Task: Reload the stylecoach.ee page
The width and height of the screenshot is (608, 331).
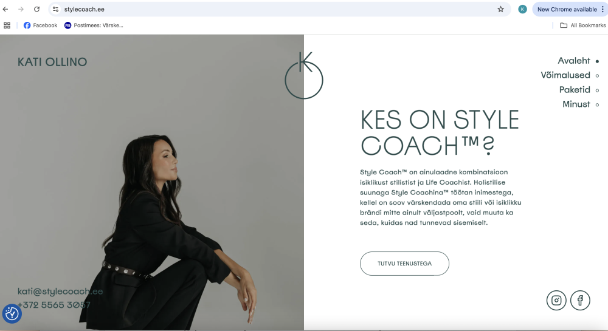Action: [x=36, y=9]
